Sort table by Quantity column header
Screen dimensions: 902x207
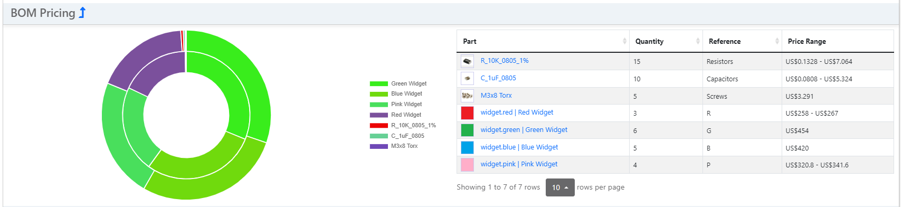(x=666, y=41)
